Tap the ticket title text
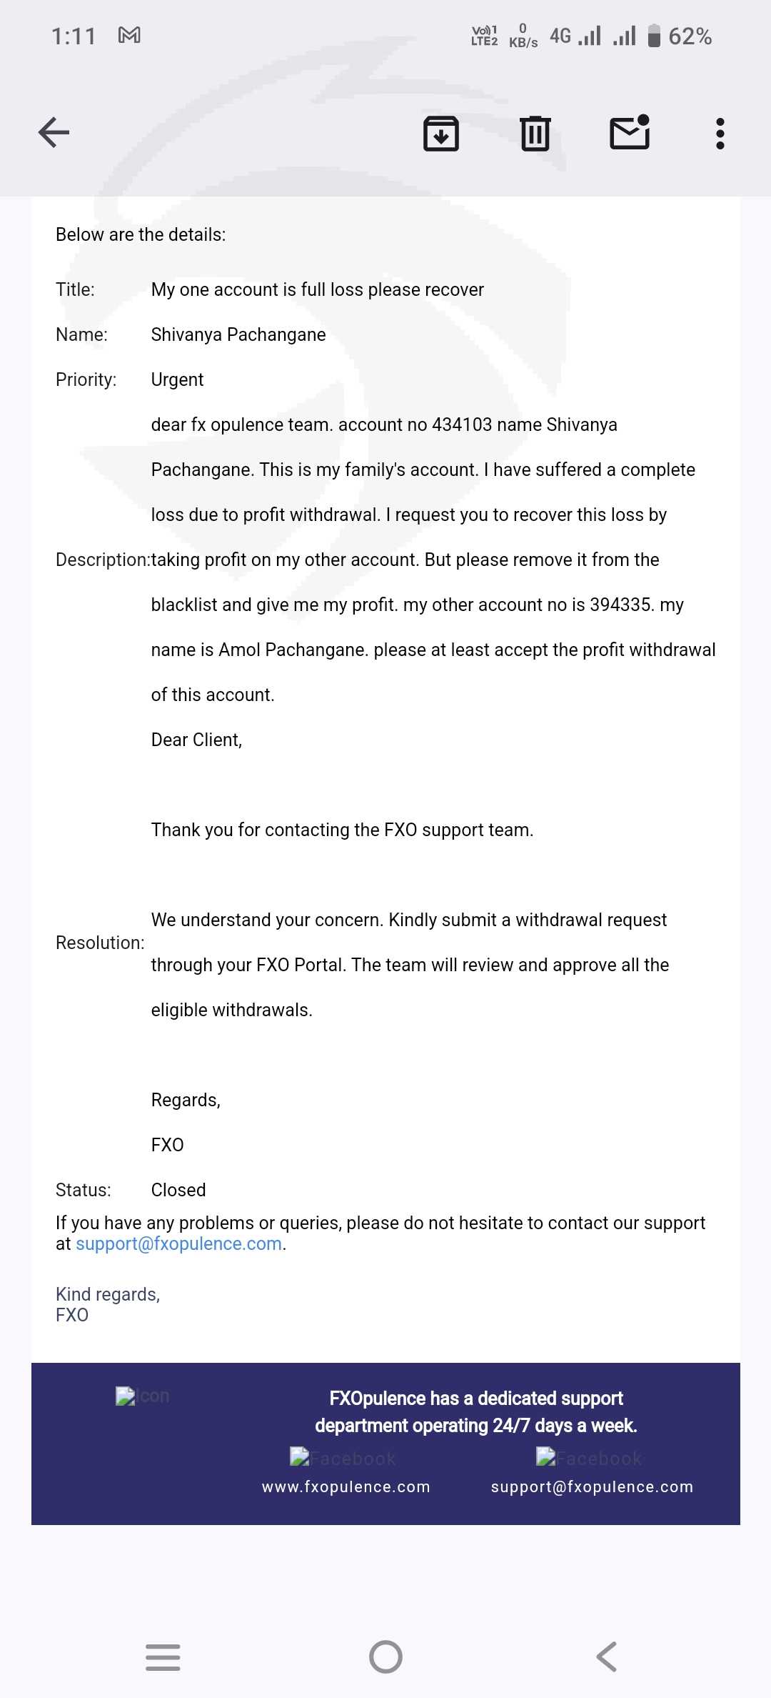Screen dimensions: 771x1698 (x=317, y=289)
